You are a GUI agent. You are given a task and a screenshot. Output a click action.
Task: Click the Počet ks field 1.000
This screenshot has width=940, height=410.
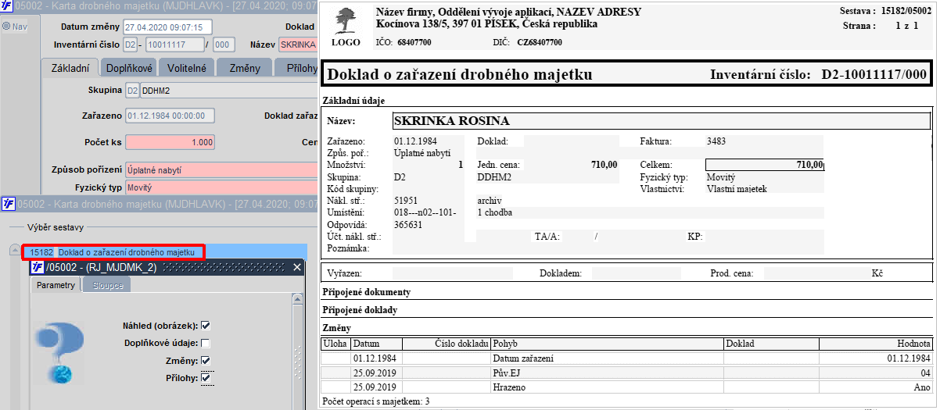point(170,143)
